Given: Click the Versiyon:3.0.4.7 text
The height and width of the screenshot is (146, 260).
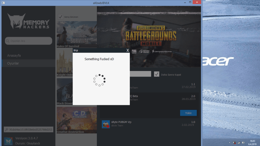Looking at the screenshot, I should pos(26,138).
